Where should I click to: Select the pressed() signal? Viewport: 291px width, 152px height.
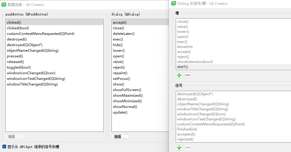(54, 56)
